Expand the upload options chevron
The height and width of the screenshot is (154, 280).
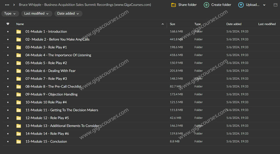[x=264, y=5]
